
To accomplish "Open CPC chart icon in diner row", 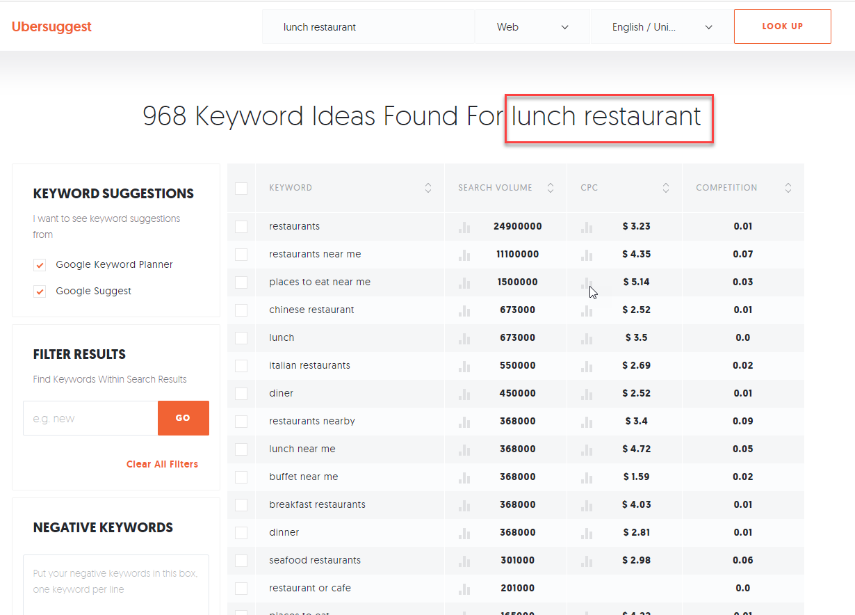I will click(x=587, y=394).
